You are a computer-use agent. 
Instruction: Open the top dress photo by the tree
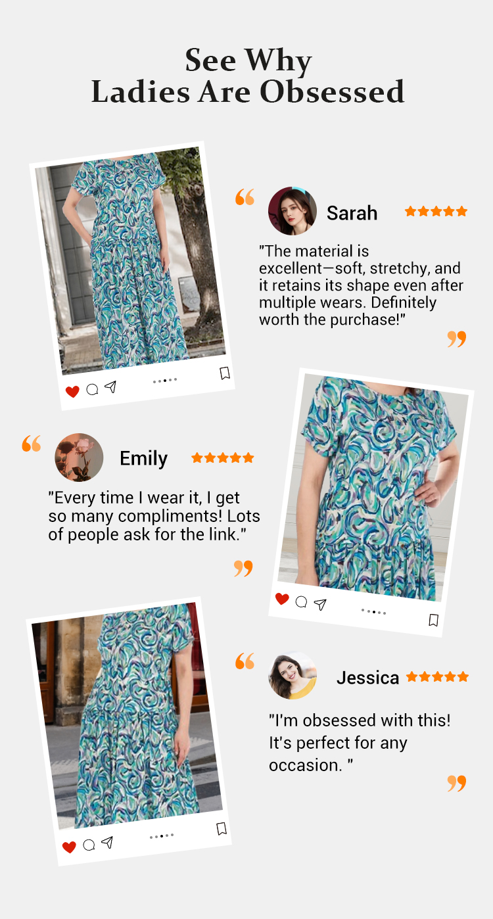tap(130, 260)
